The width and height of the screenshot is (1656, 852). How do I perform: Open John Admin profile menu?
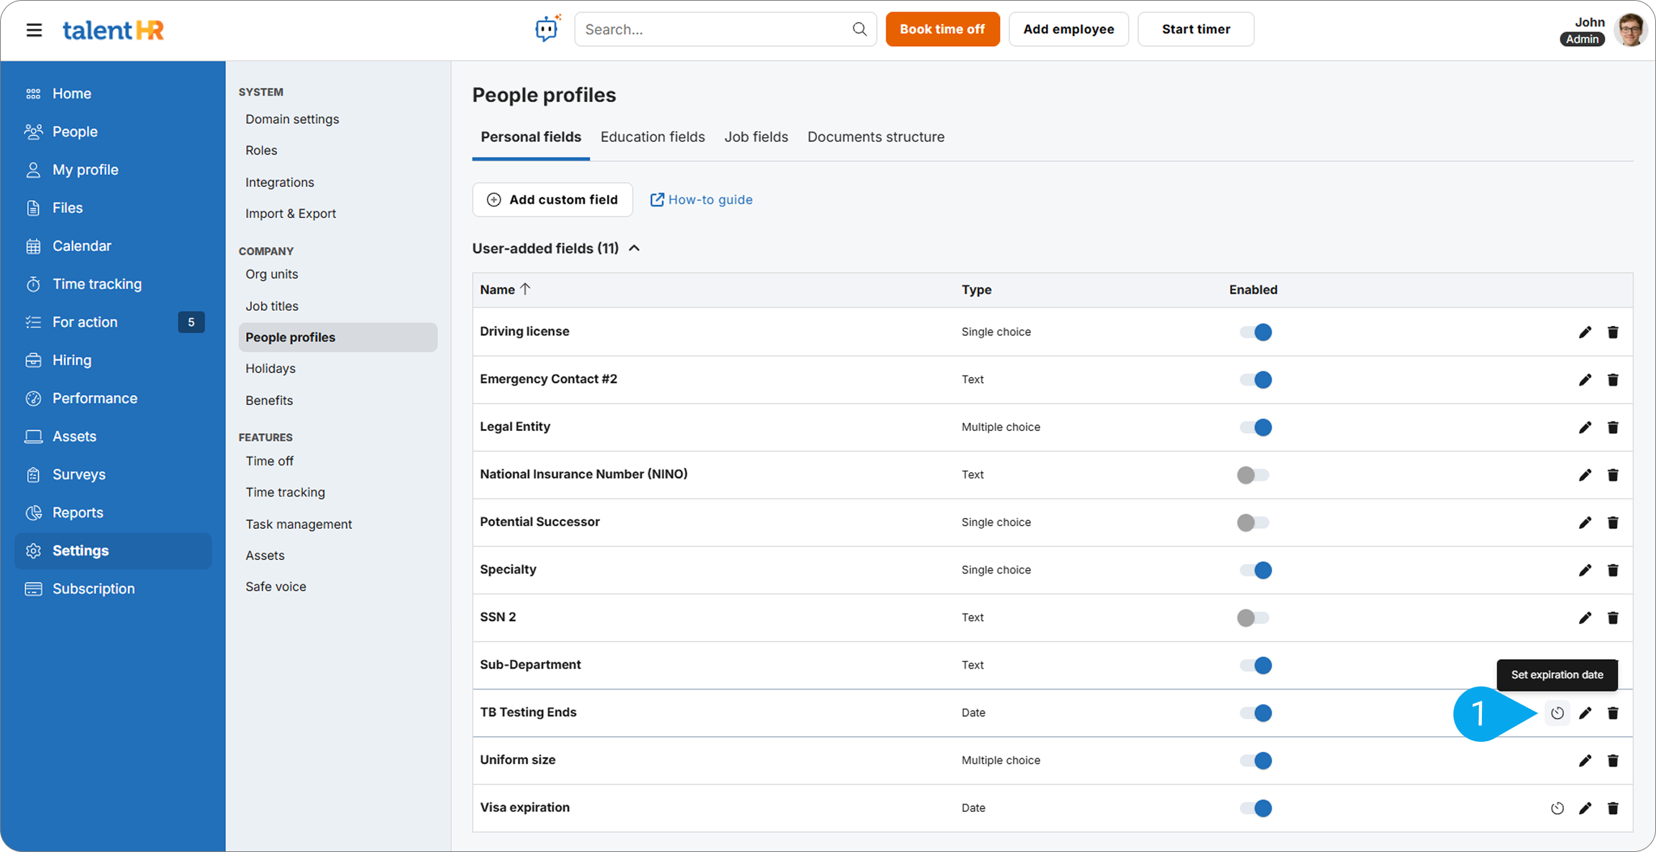pyautogui.click(x=1630, y=30)
